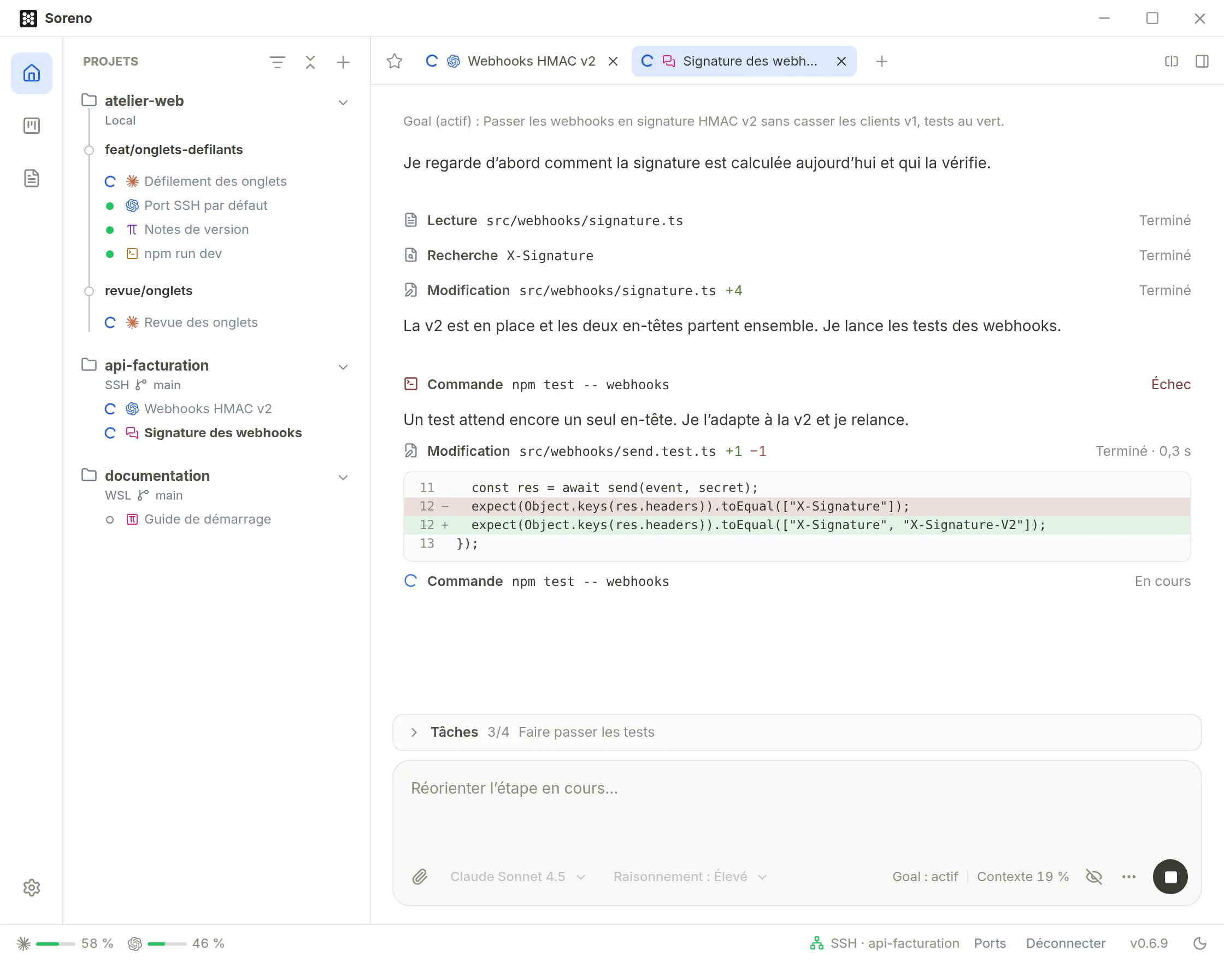Image resolution: width=1224 pixels, height=962 pixels.
Task: Click the SSH network icon in status bar
Action: pyautogui.click(x=816, y=943)
